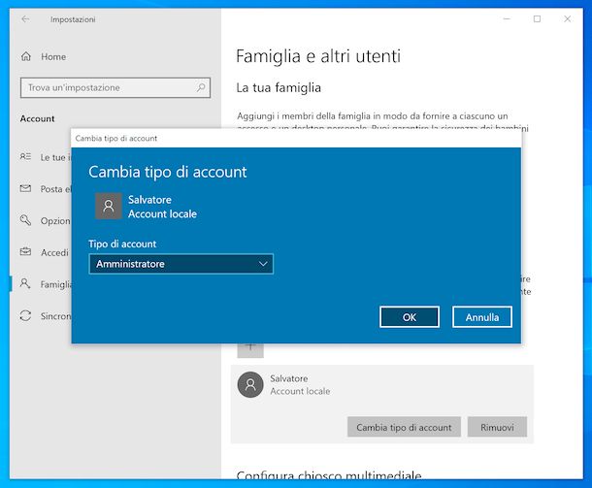Click the person icon for Famiglia

point(25,283)
